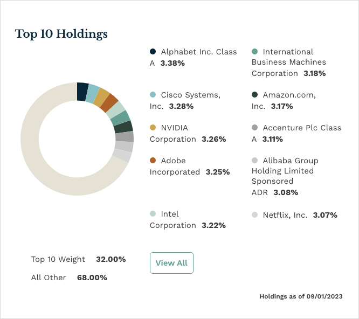Select the Netflix, Inc. 3.07% holding text
359x319 pixels.
click(x=300, y=215)
